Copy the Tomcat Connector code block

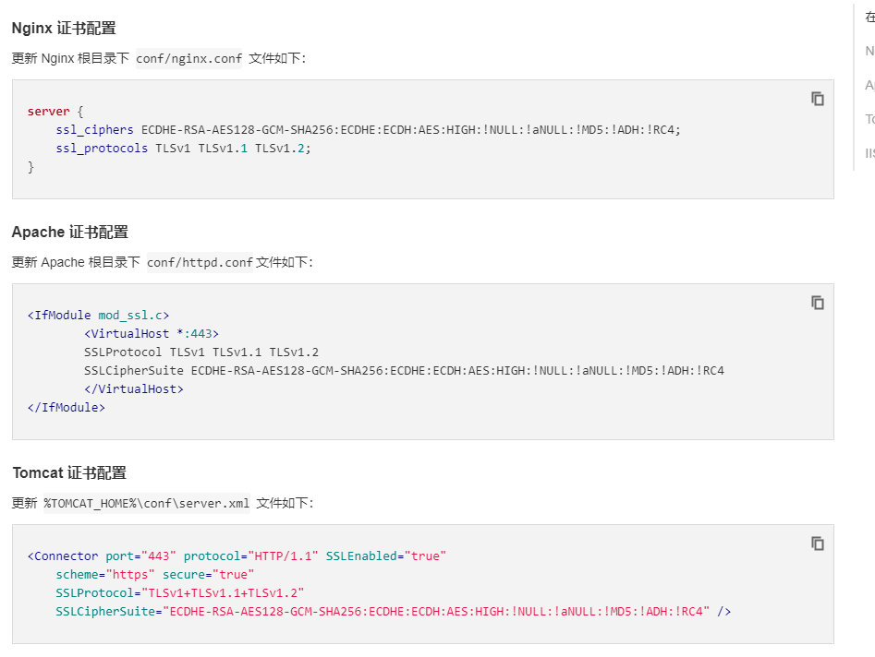817,544
